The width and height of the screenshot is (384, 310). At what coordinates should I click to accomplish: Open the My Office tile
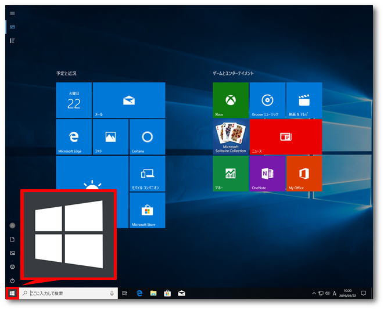[x=304, y=174]
